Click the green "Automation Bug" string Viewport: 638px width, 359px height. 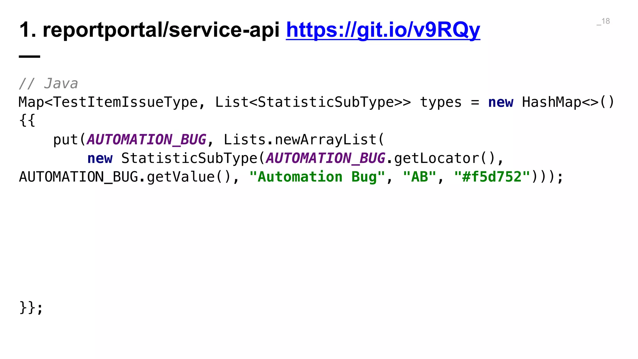click(x=317, y=177)
